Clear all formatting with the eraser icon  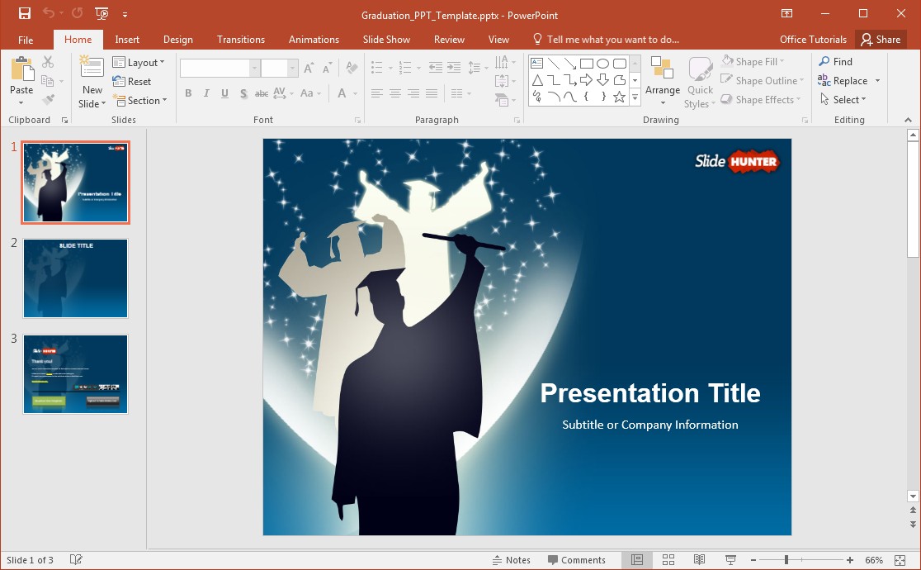[352, 68]
